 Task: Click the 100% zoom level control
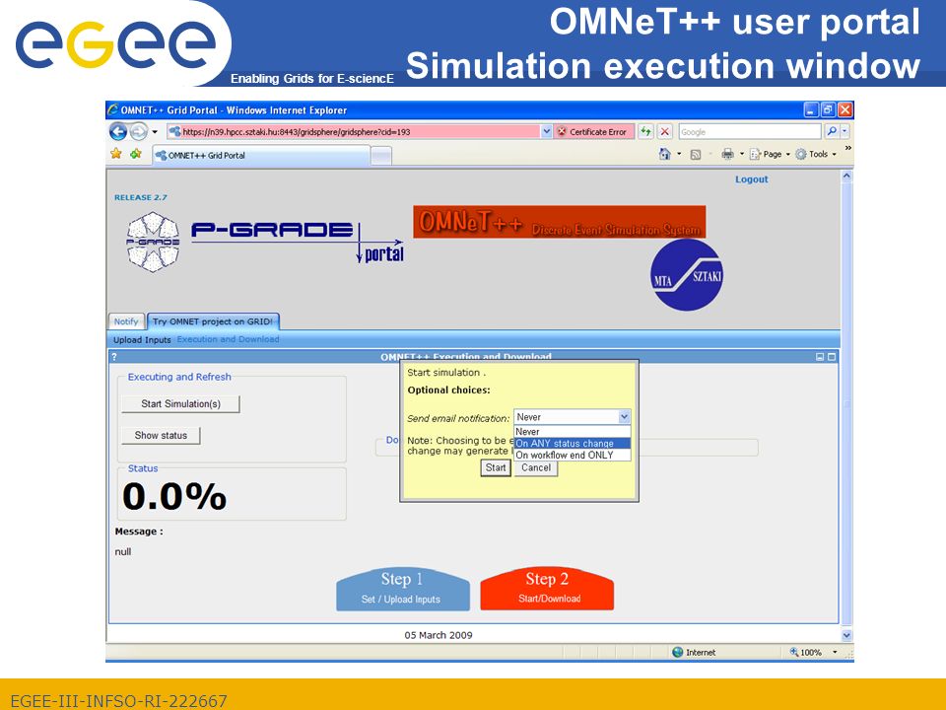pyautogui.click(x=805, y=652)
